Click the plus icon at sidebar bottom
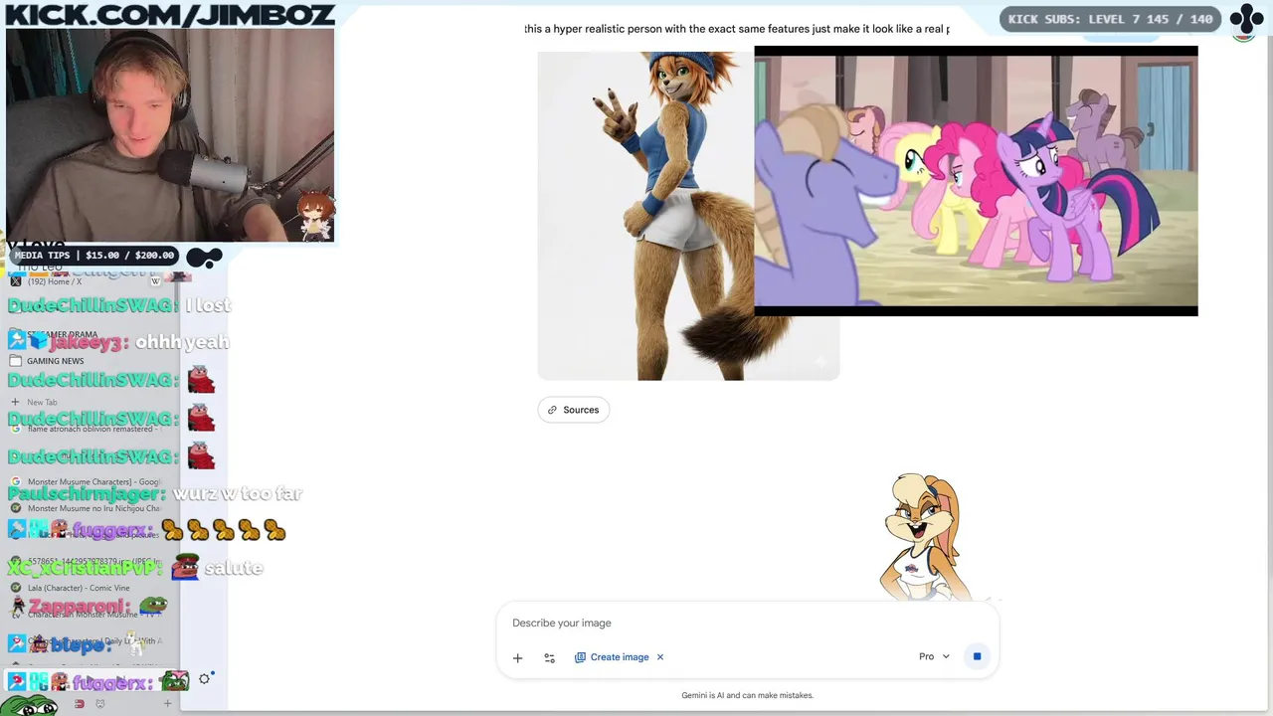 (x=167, y=703)
